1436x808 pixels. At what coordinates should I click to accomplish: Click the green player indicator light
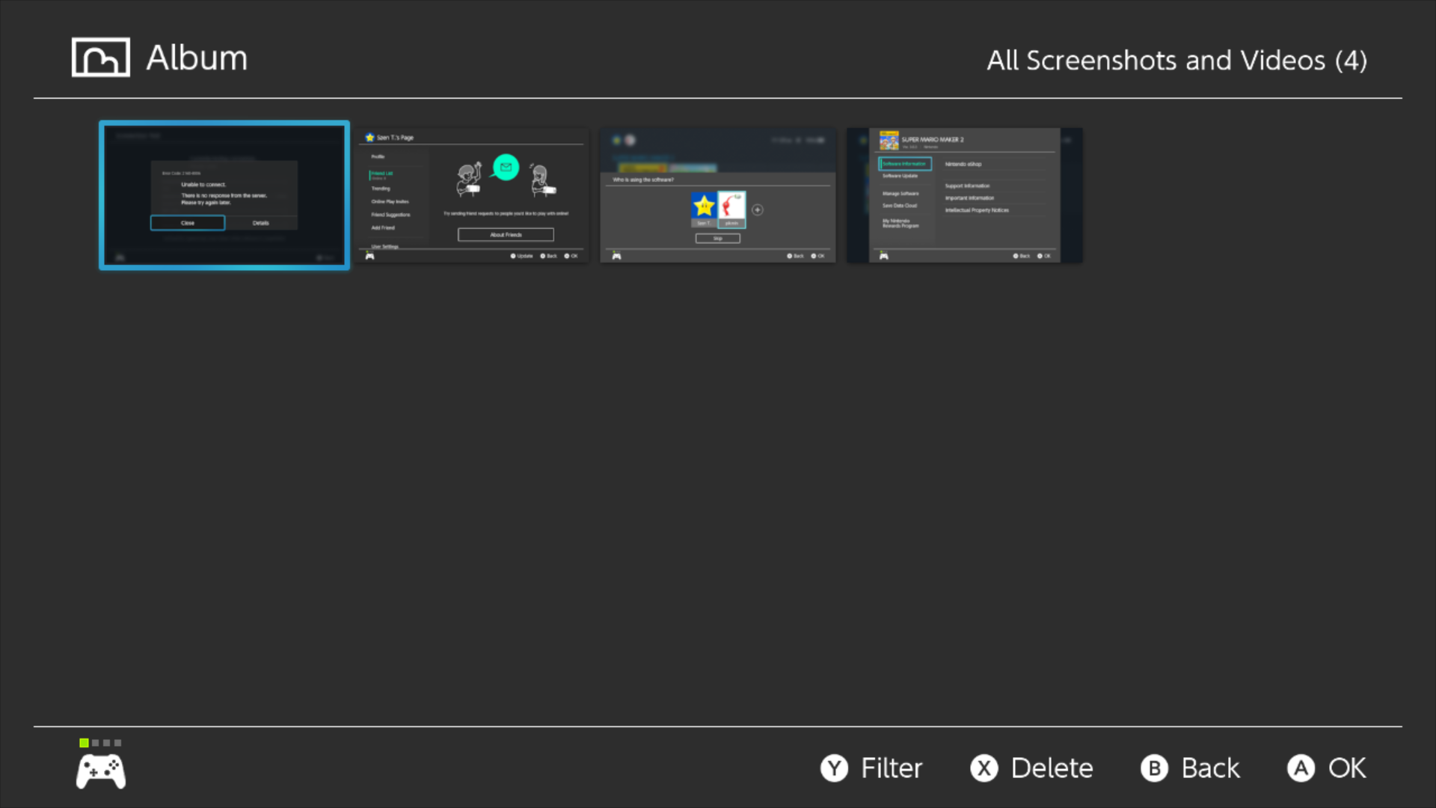point(84,743)
